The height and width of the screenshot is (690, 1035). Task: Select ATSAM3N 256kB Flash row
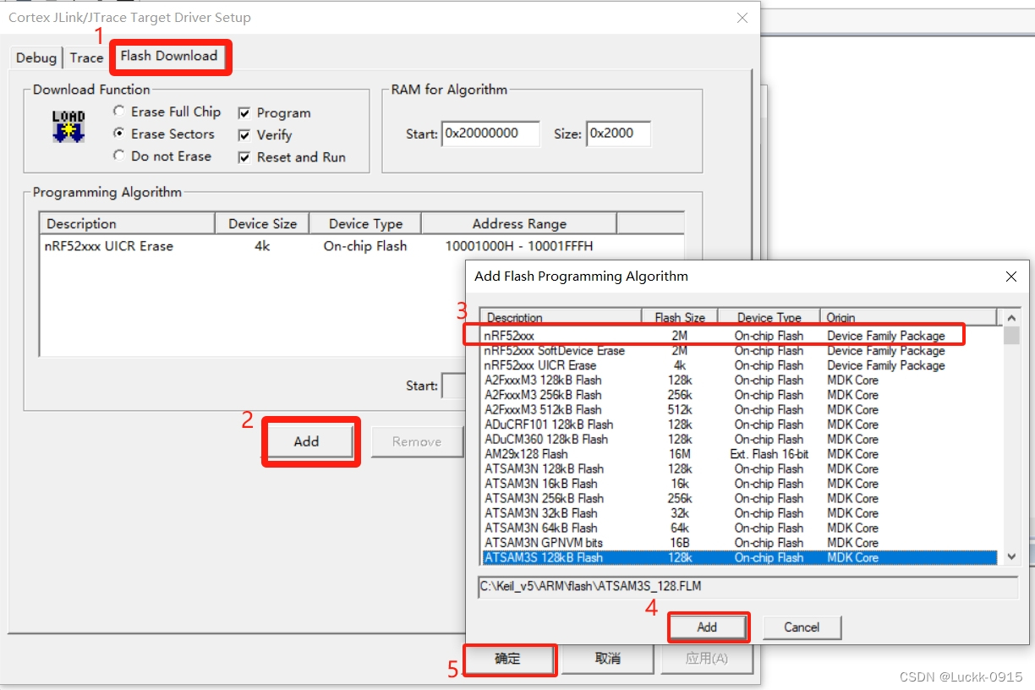tap(741, 498)
